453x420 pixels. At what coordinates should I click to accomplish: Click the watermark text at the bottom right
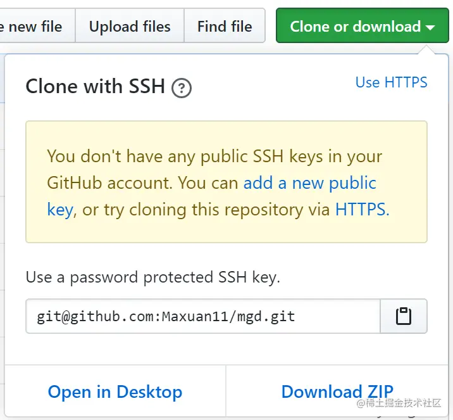point(402,403)
